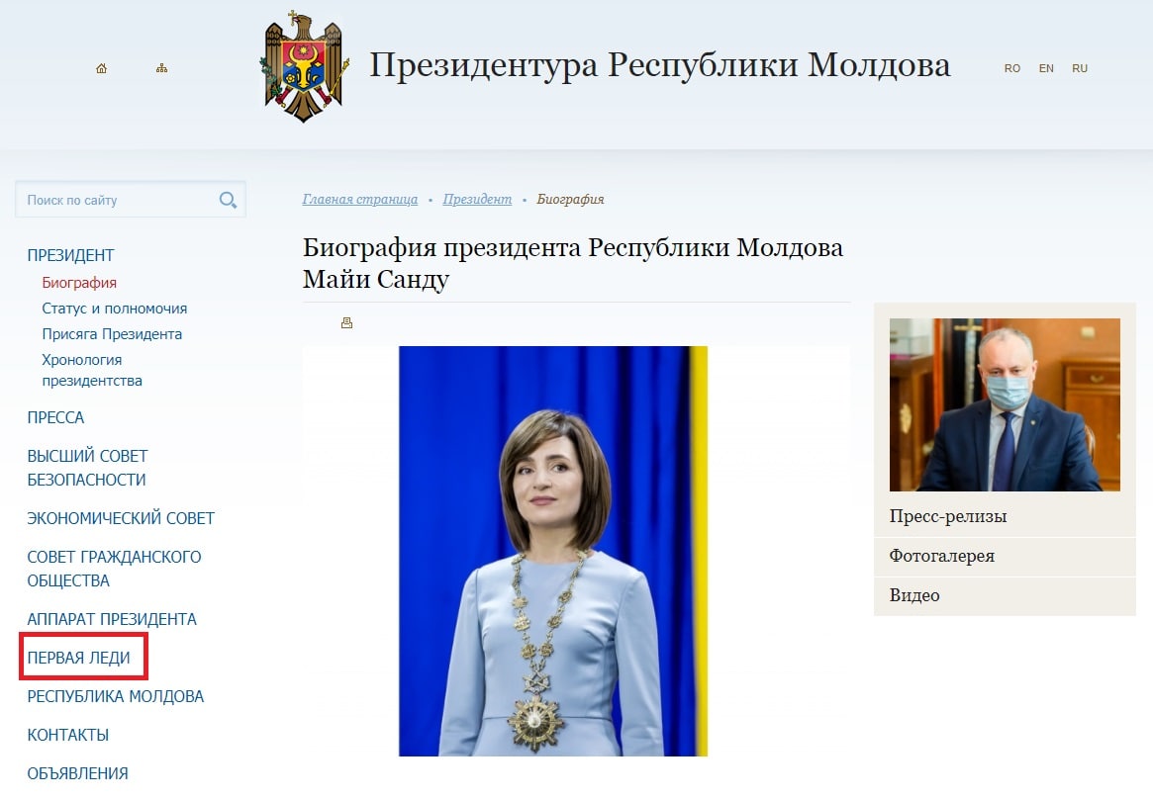The width and height of the screenshot is (1153, 800).
Task: Open АППАРАТ ПРЕЗИДЕНТА section
Action: click(x=112, y=619)
